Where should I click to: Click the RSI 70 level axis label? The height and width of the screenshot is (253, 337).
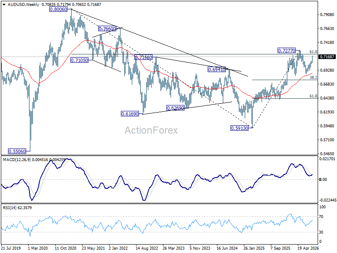click(x=321, y=217)
